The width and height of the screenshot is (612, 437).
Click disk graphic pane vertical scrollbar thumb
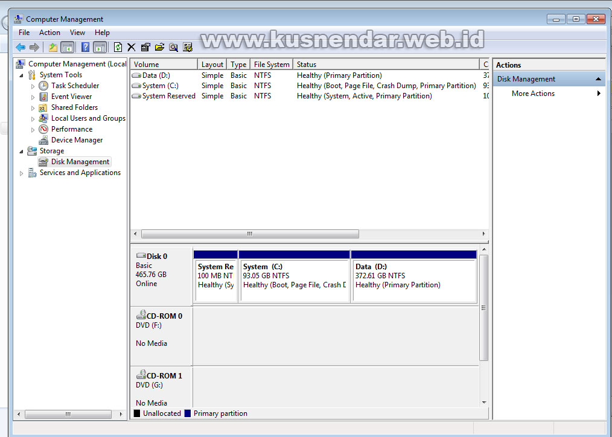[x=483, y=308]
